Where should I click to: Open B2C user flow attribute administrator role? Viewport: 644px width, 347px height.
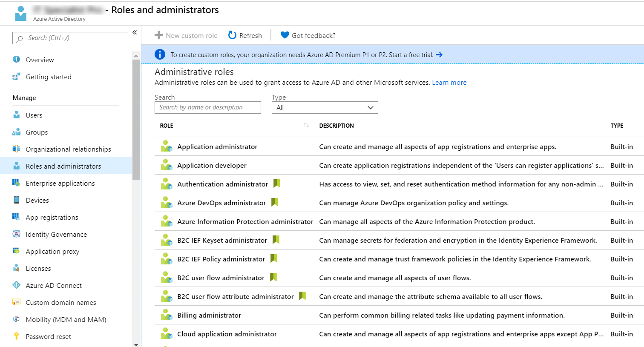tap(236, 296)
